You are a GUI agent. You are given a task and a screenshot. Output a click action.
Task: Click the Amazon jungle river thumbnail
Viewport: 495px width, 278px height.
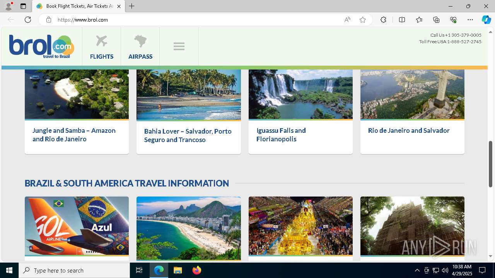click(77, 94)
